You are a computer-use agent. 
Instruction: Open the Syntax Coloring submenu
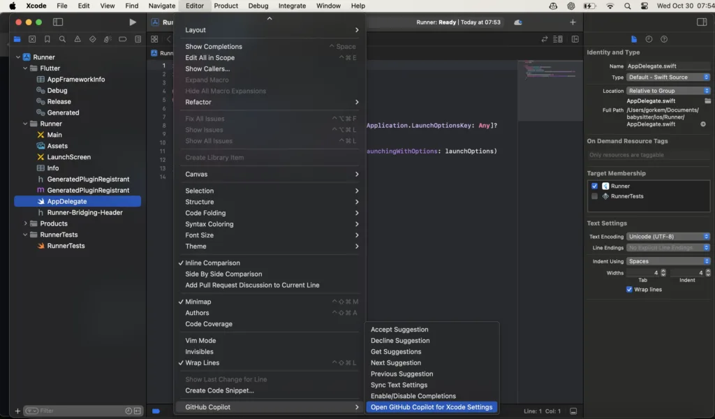coord(271,224)
